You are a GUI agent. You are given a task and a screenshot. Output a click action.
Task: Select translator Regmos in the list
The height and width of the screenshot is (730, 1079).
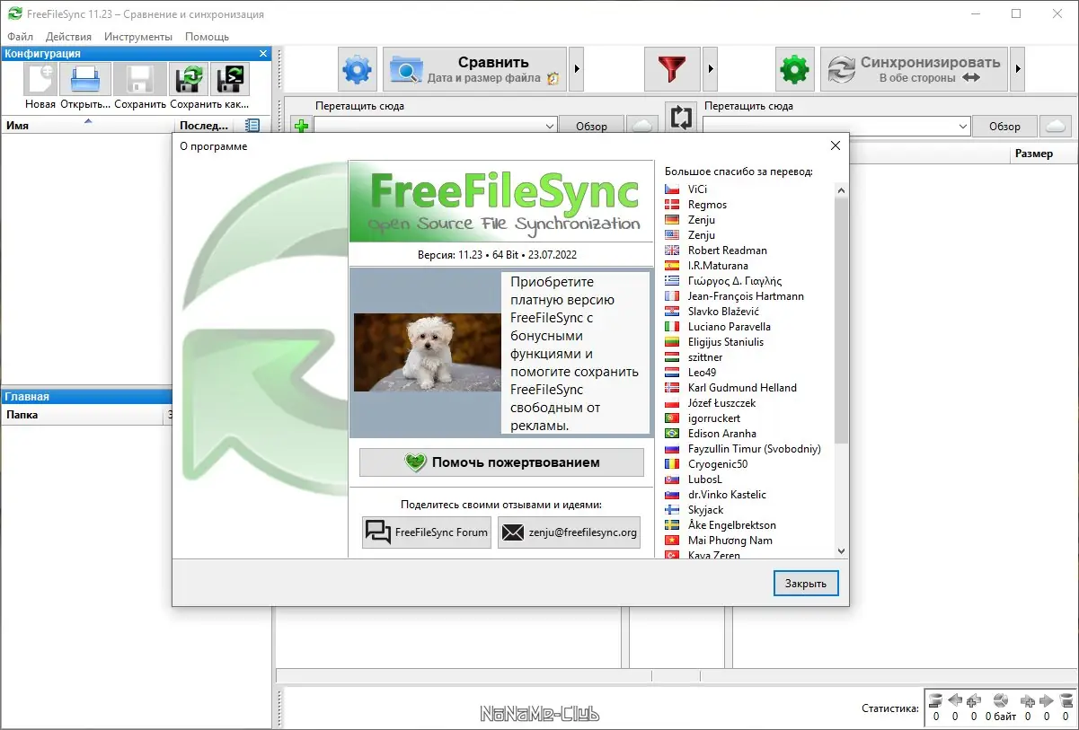tap(707, 205)
